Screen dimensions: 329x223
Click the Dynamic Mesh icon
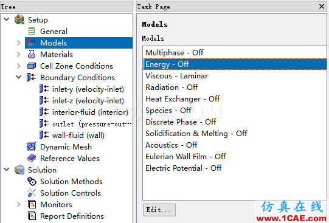coord(31,146)
